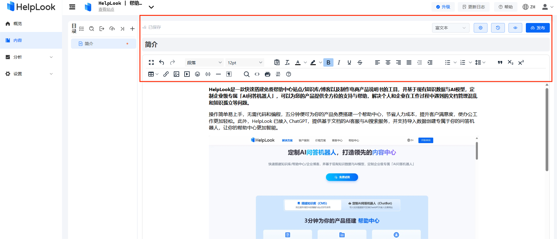The height and width of the screenshot is (239, 557).
Task: Decrease paragraph indent
Action: tap(419, 62)
